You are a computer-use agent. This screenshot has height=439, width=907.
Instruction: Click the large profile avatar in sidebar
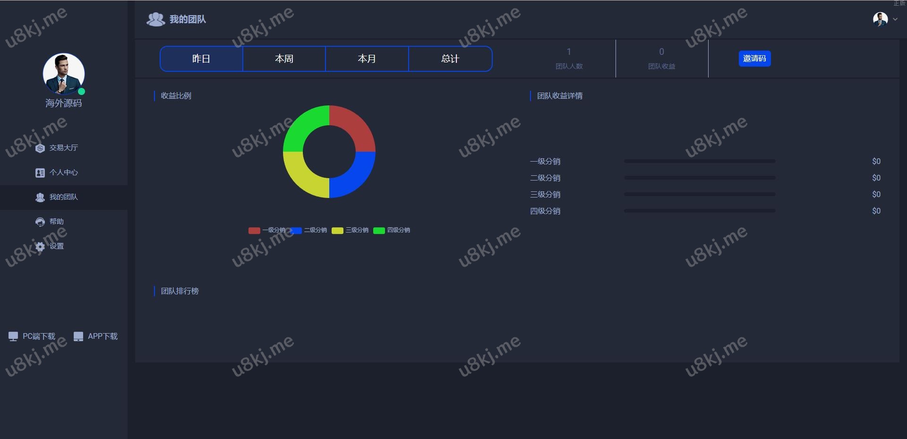pos(64,74)
